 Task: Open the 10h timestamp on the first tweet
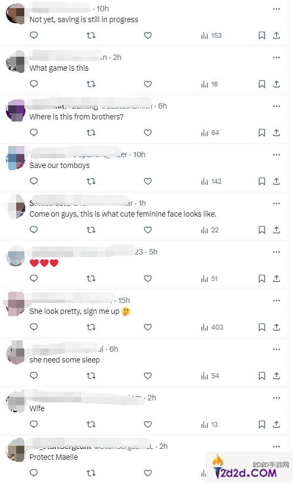103,9
